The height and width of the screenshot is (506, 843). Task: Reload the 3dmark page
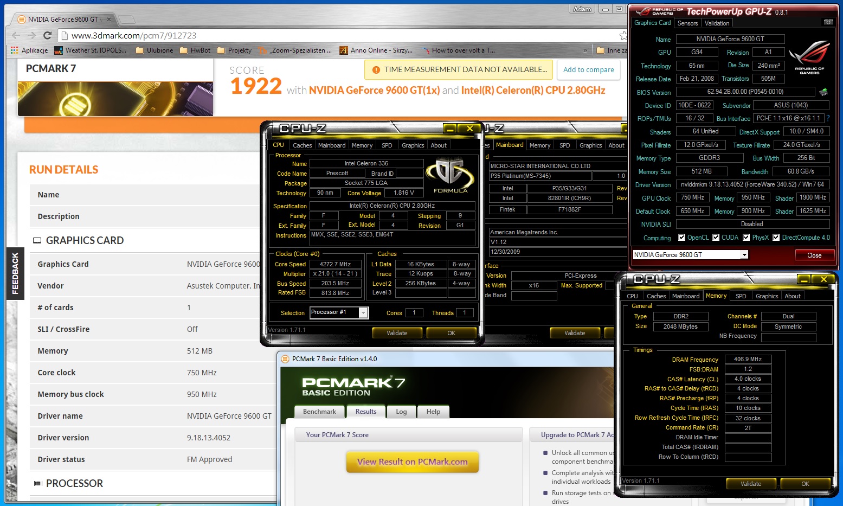pyautogui.click(x=47, y=35)
